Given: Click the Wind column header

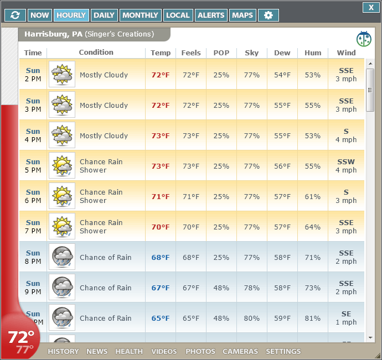Looking at the screenshot, I should coord(346,53).
